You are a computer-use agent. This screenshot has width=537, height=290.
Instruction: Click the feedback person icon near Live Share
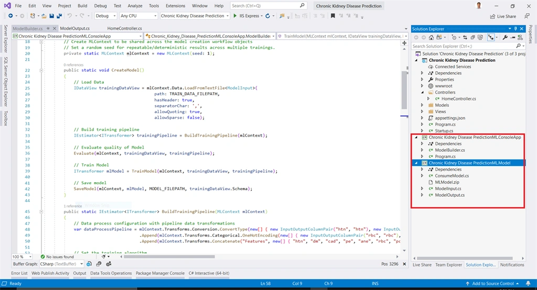(x=527, y=16)
